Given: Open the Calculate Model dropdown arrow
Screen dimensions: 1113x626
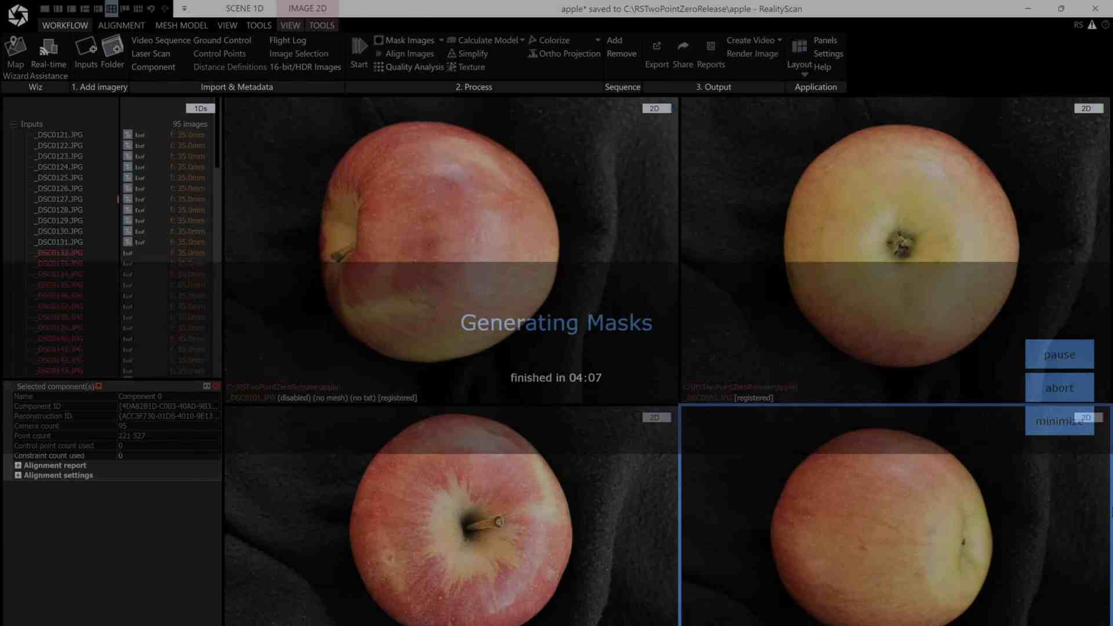Looking at the screenshot, I should click(521, 40).
